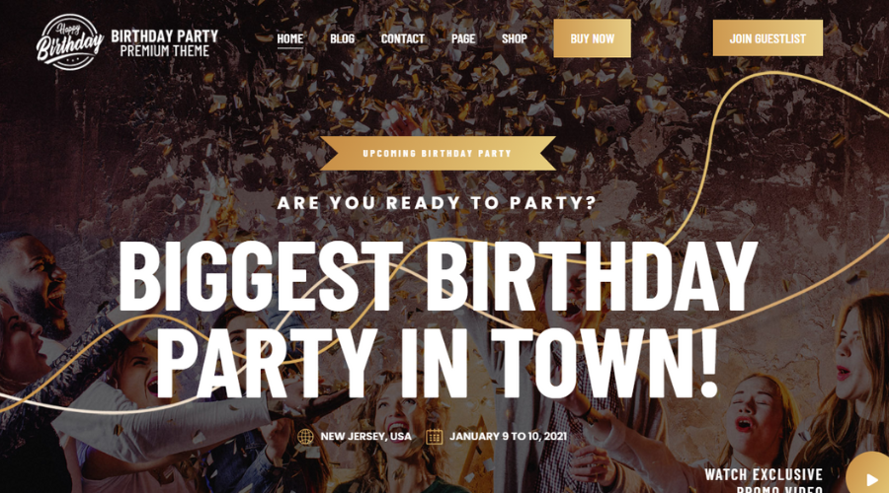
Task: Click the Happy Birthday circular logo badge
Action: (x=70, y=41)
